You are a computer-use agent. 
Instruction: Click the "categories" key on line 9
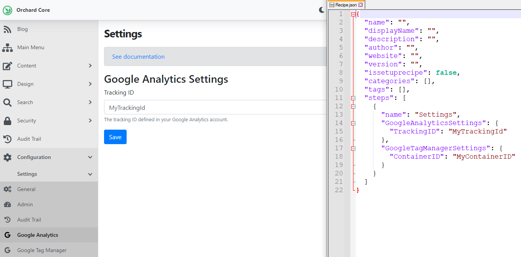[390, 81]
